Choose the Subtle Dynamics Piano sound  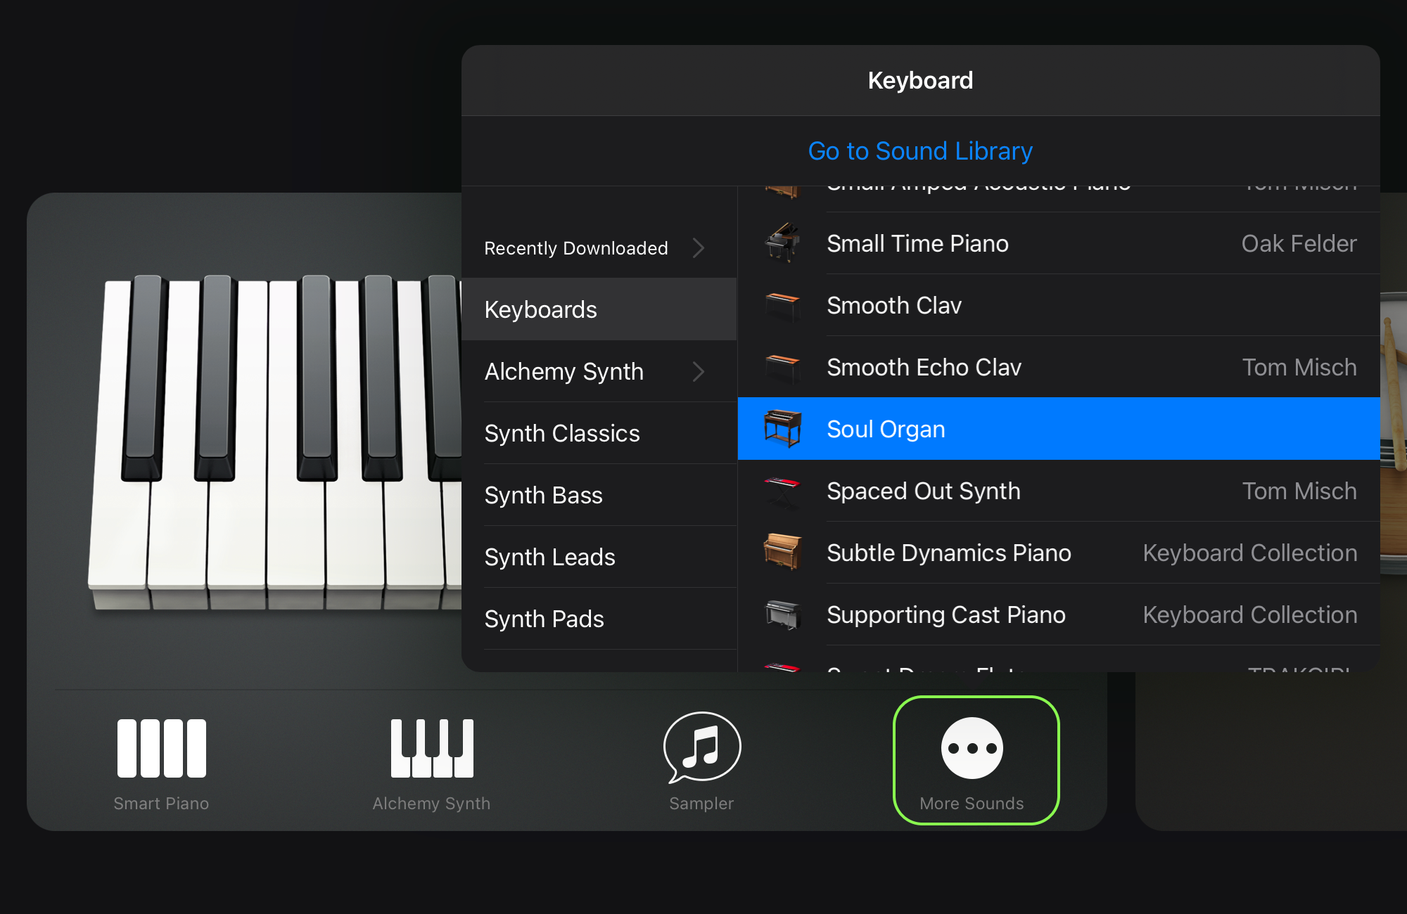[1059, 553]
